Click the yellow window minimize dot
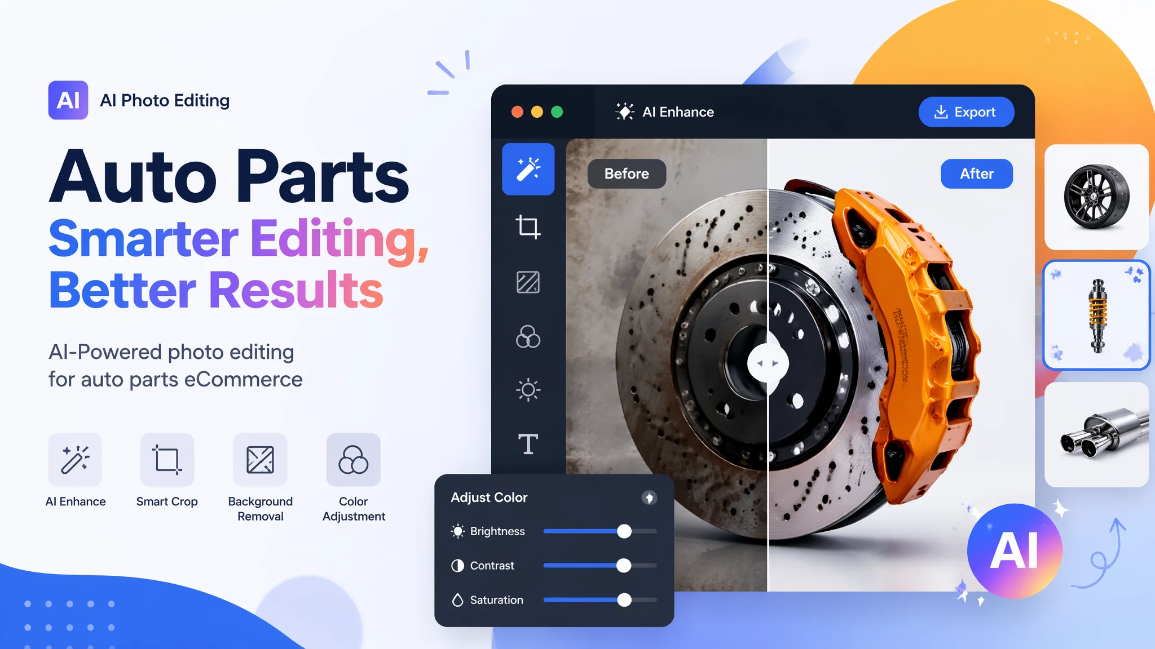The image size is (1155, 649). [537, 112]
